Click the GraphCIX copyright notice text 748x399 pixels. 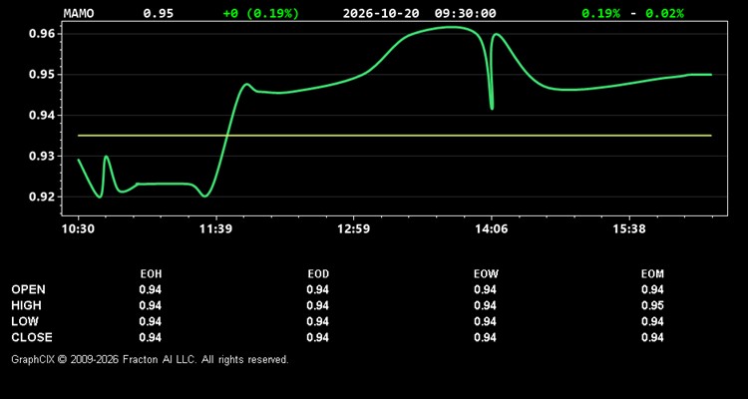150,359
